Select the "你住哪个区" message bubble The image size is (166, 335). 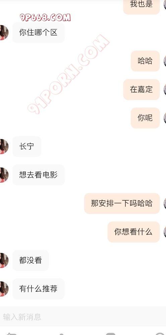pyautogui.click(x=39, y=32)
